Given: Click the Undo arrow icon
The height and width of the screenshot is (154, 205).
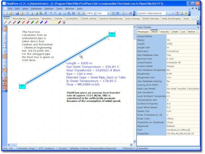Looking at the screenshot, I should point(51,13).
